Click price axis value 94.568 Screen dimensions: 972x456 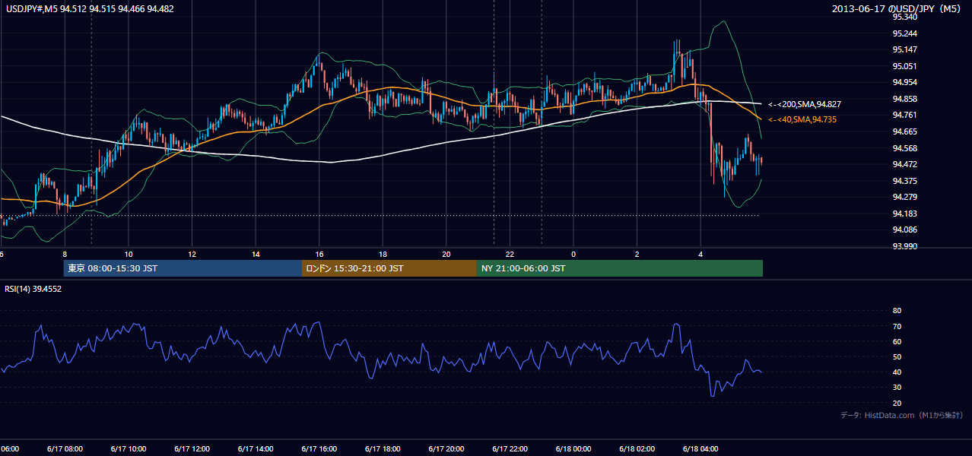tap(904, 148)
